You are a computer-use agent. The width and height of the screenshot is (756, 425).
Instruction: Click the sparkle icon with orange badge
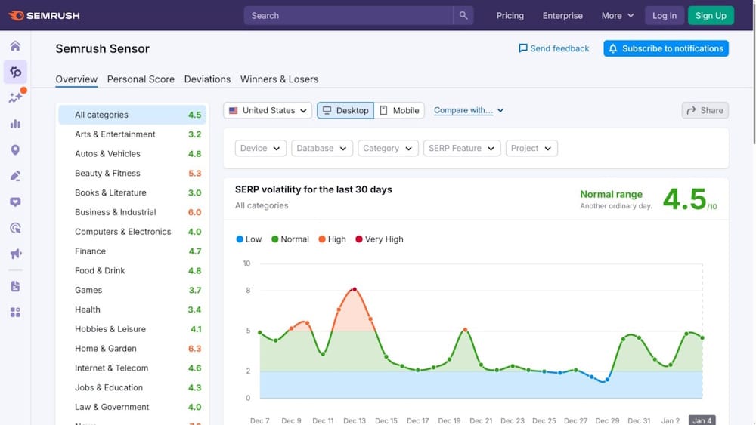point(15,97)
